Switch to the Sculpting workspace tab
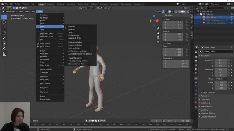The width and height of the screenshot is (234, 131). [x=60, y=4]
